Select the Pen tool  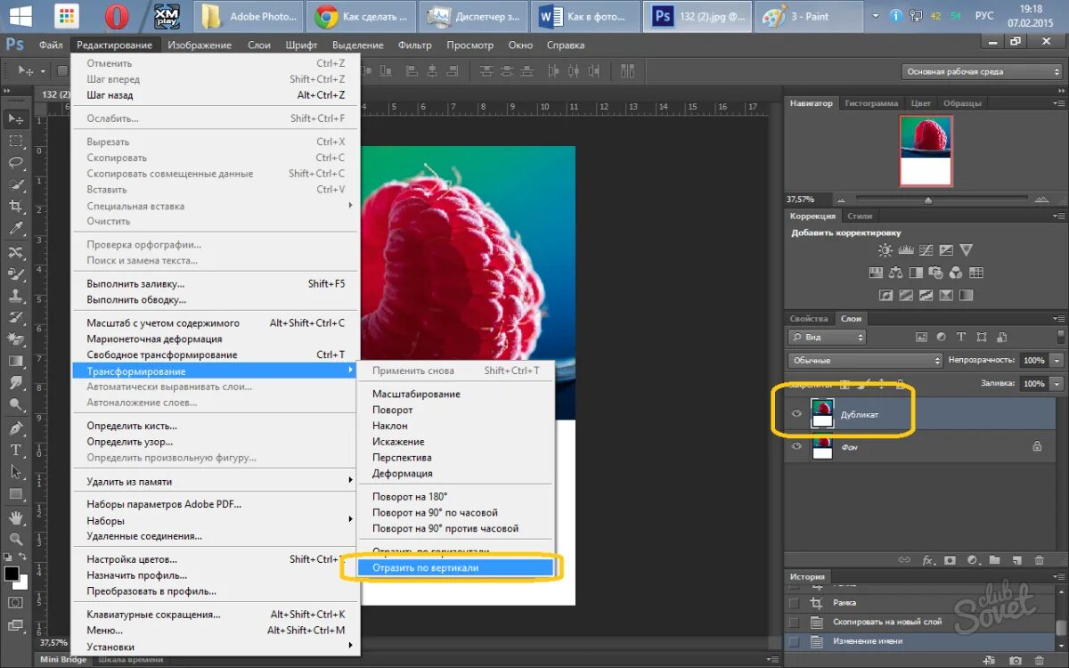(16, 428)
